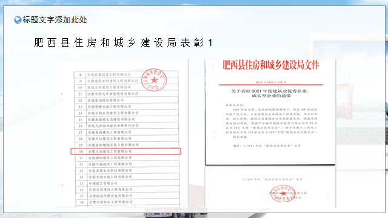Select table row 18 at the top
The image size is (388, 218).
click(x=126, y=74)
